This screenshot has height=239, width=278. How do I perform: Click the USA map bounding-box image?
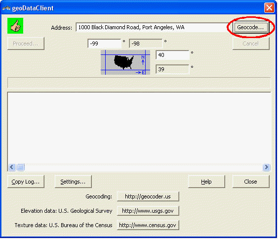click(x=125, y=62)
